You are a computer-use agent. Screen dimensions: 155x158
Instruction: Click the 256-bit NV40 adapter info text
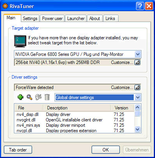(58, 62)
